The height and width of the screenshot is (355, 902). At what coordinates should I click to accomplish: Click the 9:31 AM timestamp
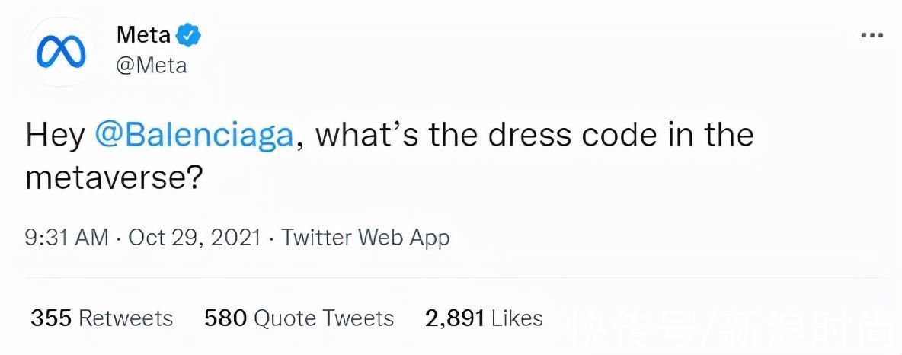pyautogui.click(x=66, y=237)
